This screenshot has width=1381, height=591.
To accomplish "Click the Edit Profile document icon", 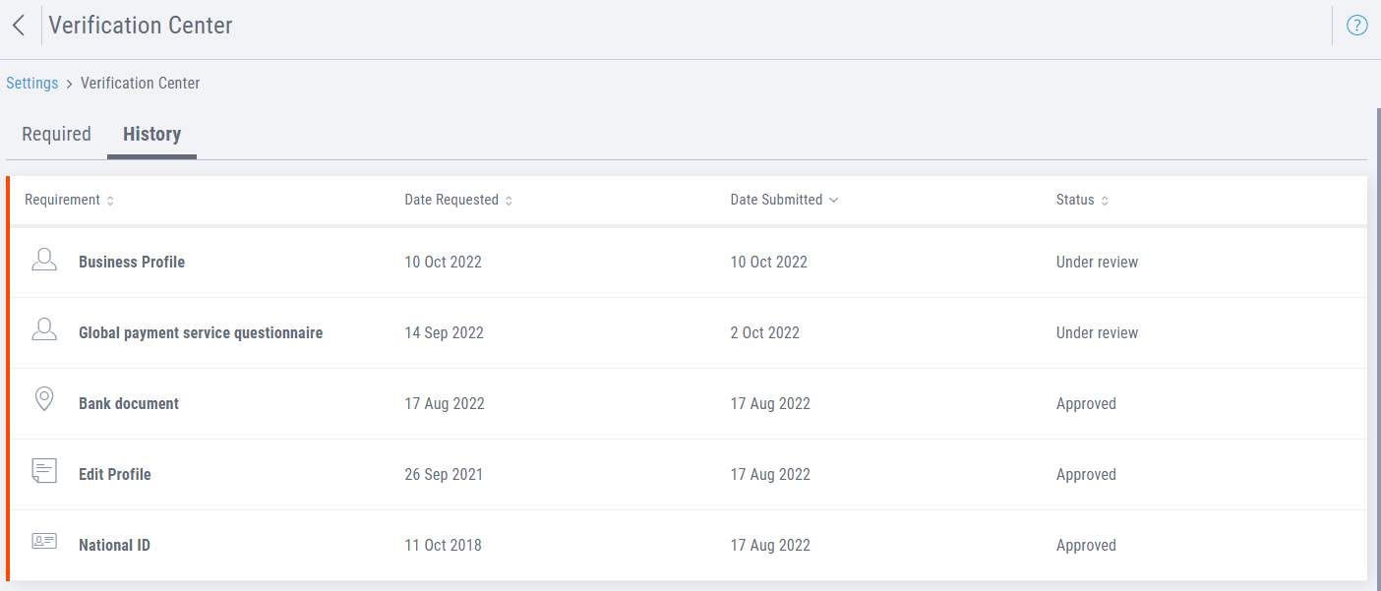I will click(44, 471).
